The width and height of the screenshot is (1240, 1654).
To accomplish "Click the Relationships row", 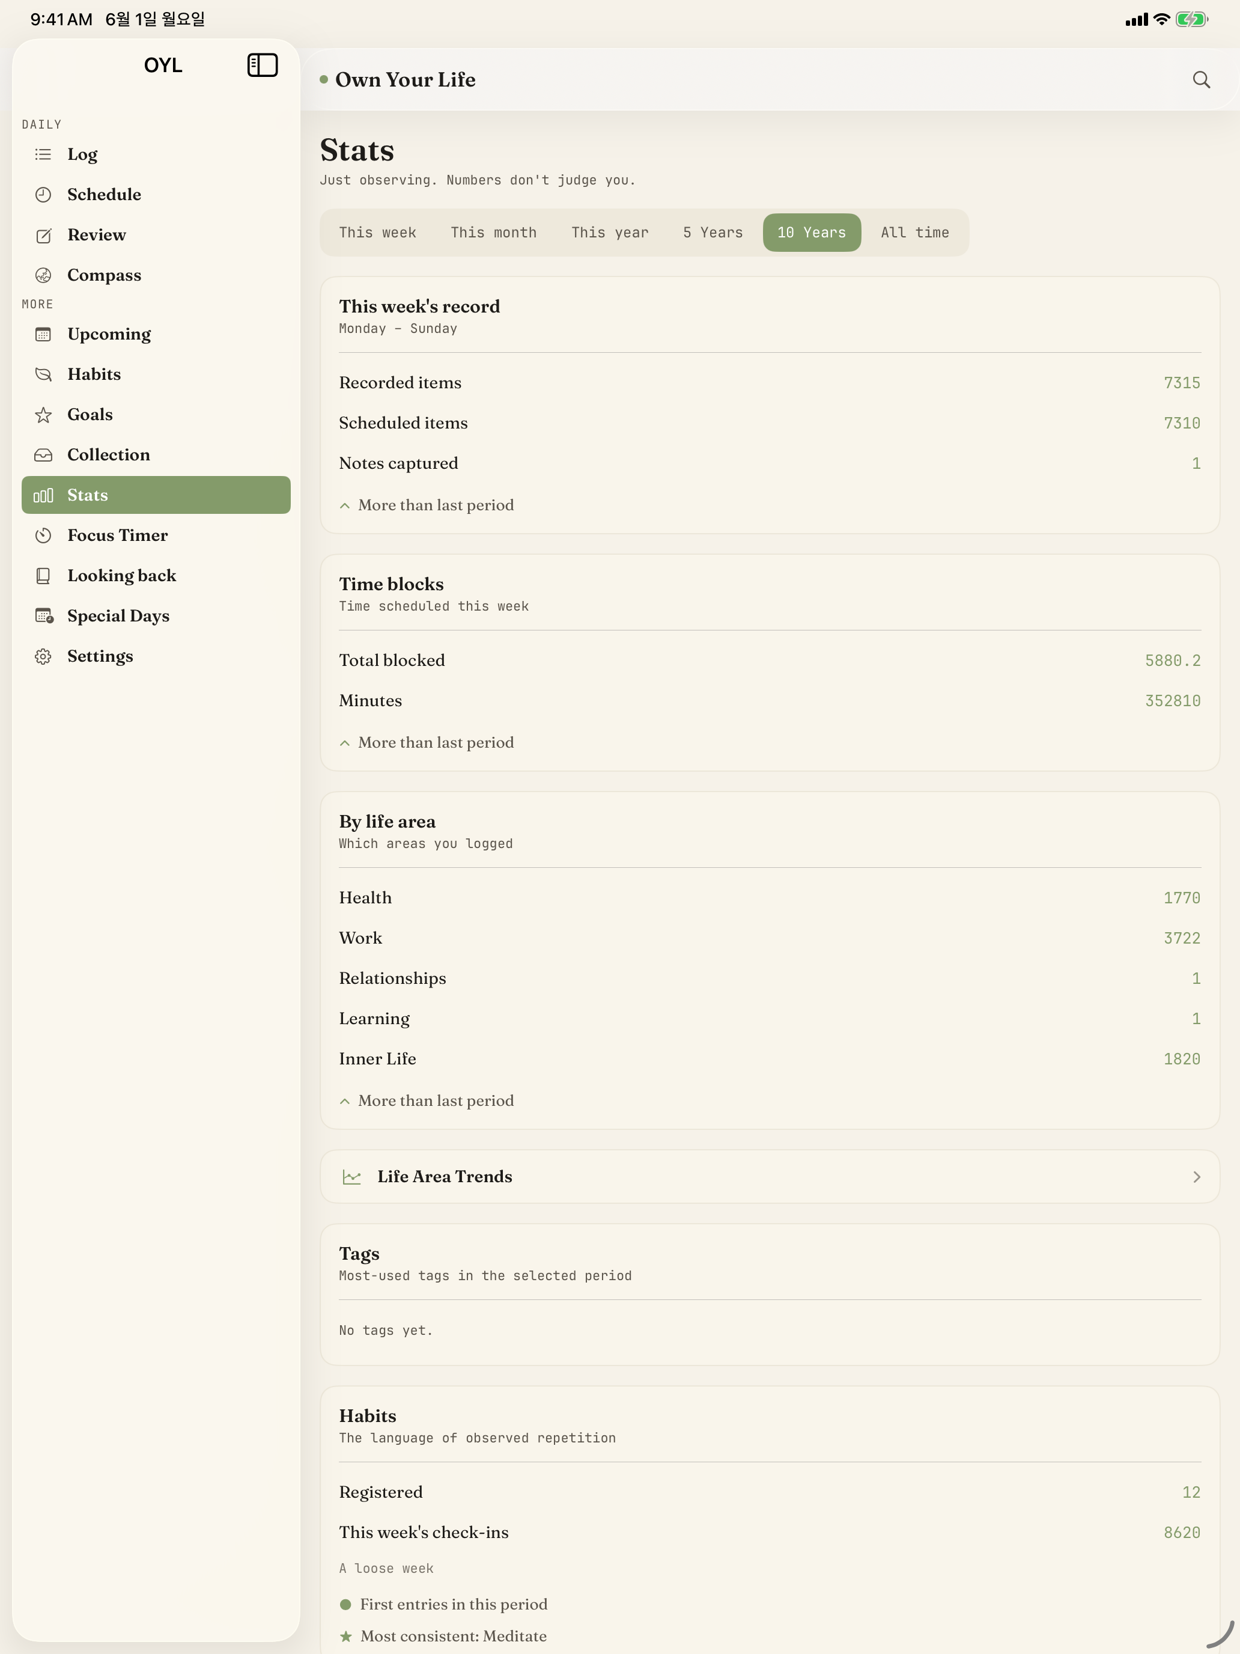I will [x=770, y=979].
